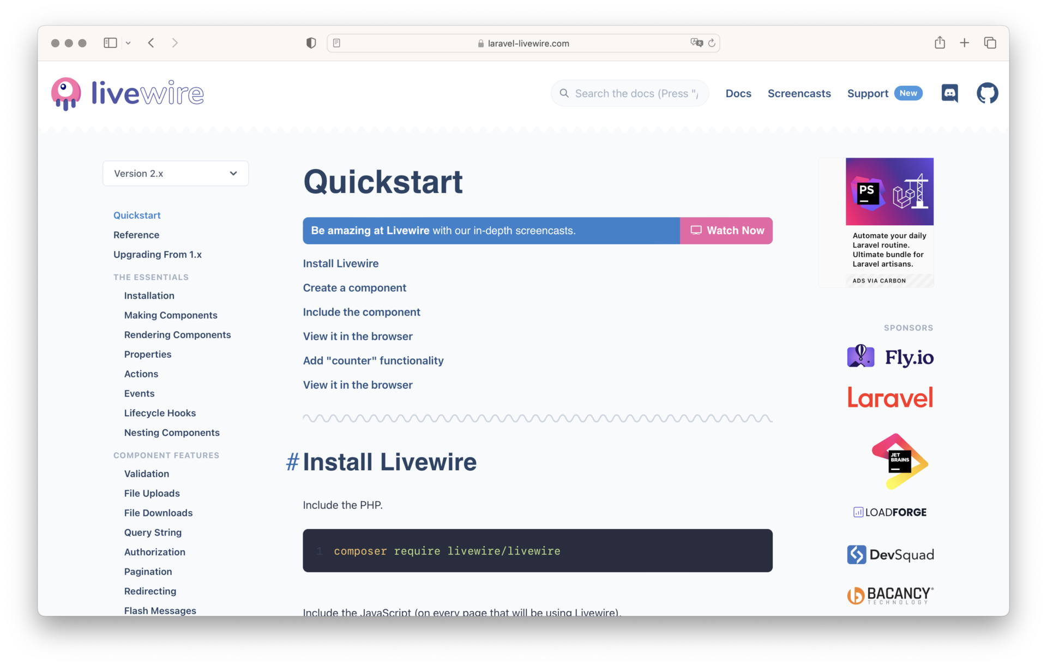Open the Livewire Discord icon
Viewport: 1047px width, 666px height.
click(x=949, y=93)
